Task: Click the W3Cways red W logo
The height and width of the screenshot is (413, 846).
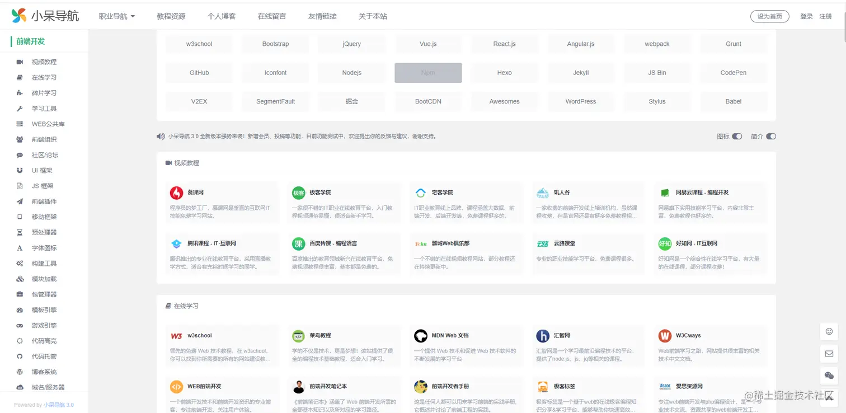Action: tap(665, 336)
